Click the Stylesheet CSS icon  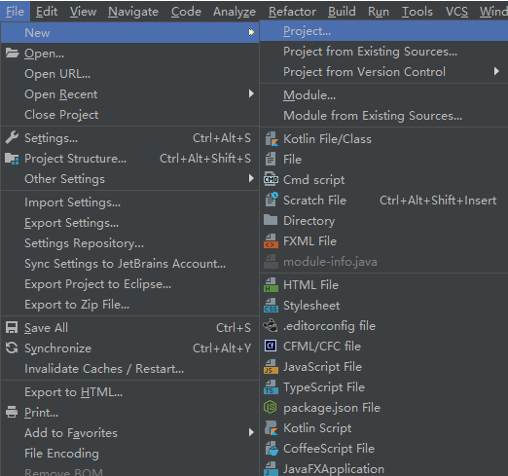point(271,306)
